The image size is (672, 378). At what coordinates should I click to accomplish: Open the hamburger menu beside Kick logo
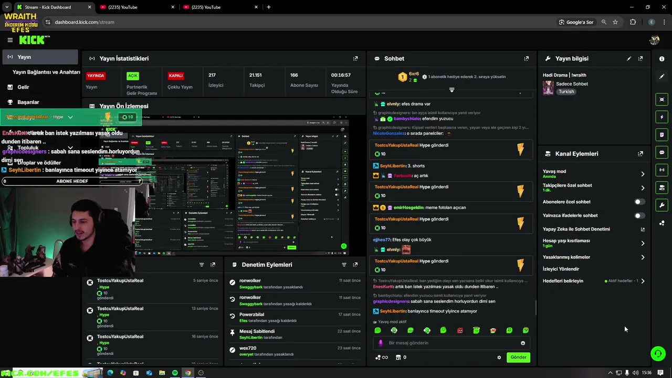[x=10, y=40]
